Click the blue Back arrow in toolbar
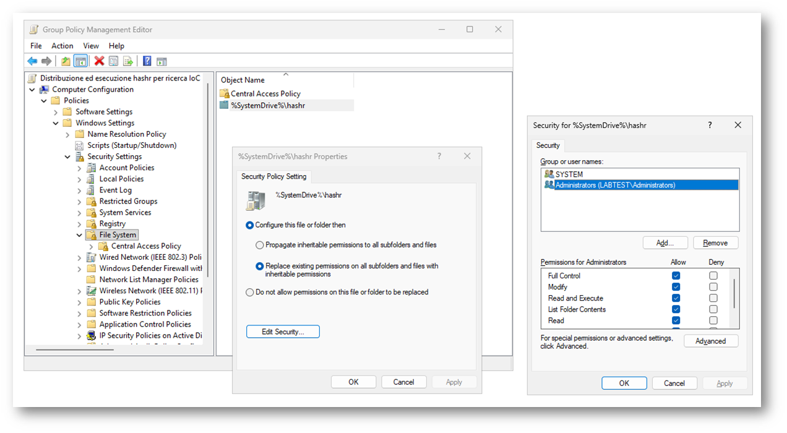This screenshot has width=787, height=433. [x=32, y=61]
